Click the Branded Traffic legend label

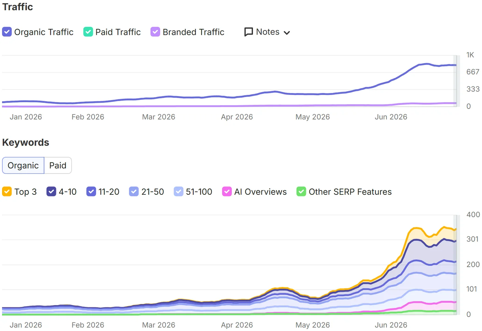[x=194, y=32]
